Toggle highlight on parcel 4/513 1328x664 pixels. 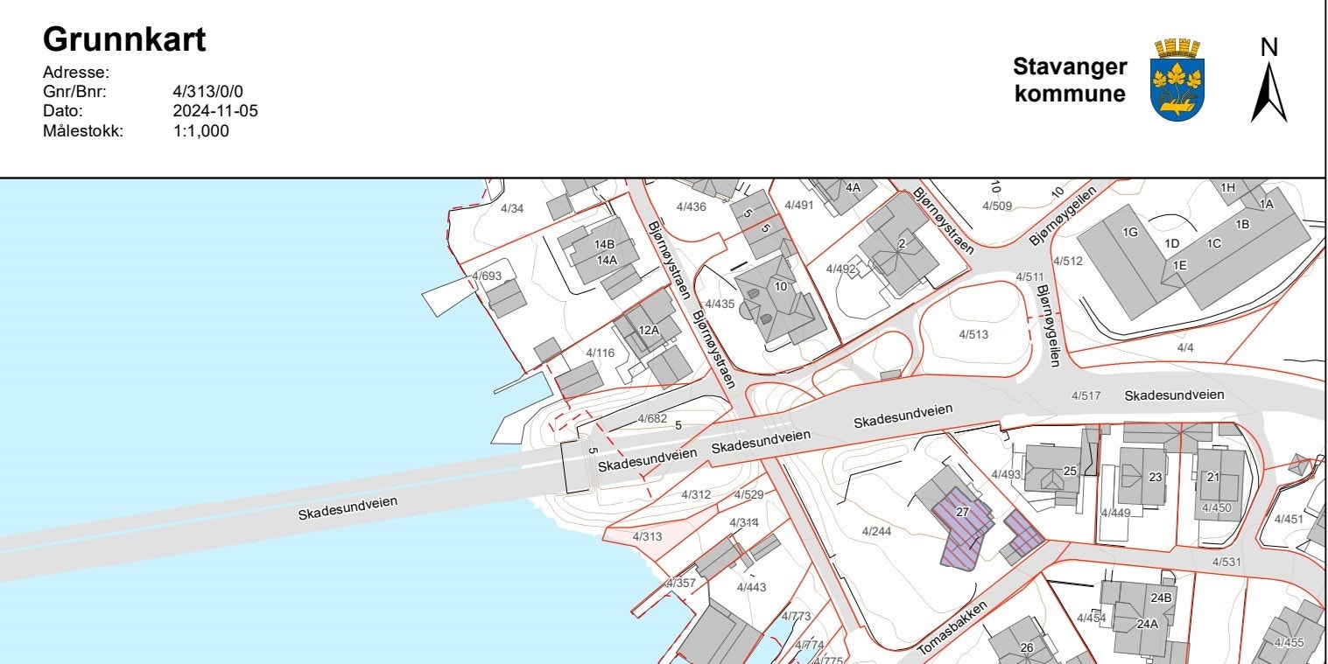[x=972, y=332]
